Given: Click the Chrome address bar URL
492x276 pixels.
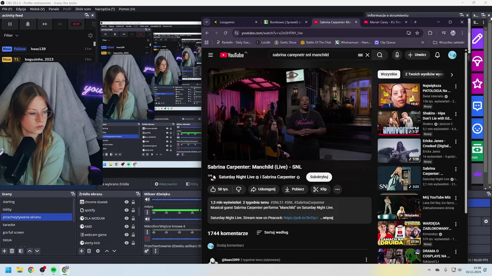Looking at the screenshot, I should 272,33.
